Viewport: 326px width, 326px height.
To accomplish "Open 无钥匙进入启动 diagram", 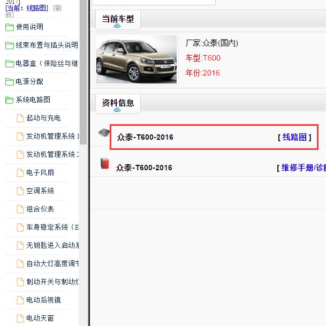I will 52,245.
